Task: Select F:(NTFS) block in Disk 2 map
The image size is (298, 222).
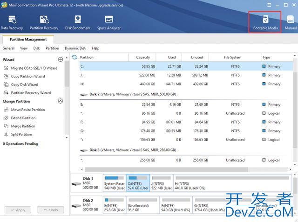Action: (176, 205)
